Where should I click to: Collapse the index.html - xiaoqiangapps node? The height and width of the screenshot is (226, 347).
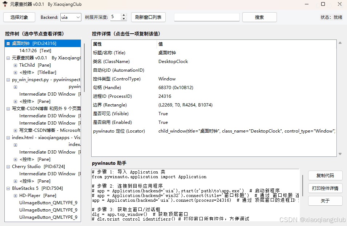8,138
